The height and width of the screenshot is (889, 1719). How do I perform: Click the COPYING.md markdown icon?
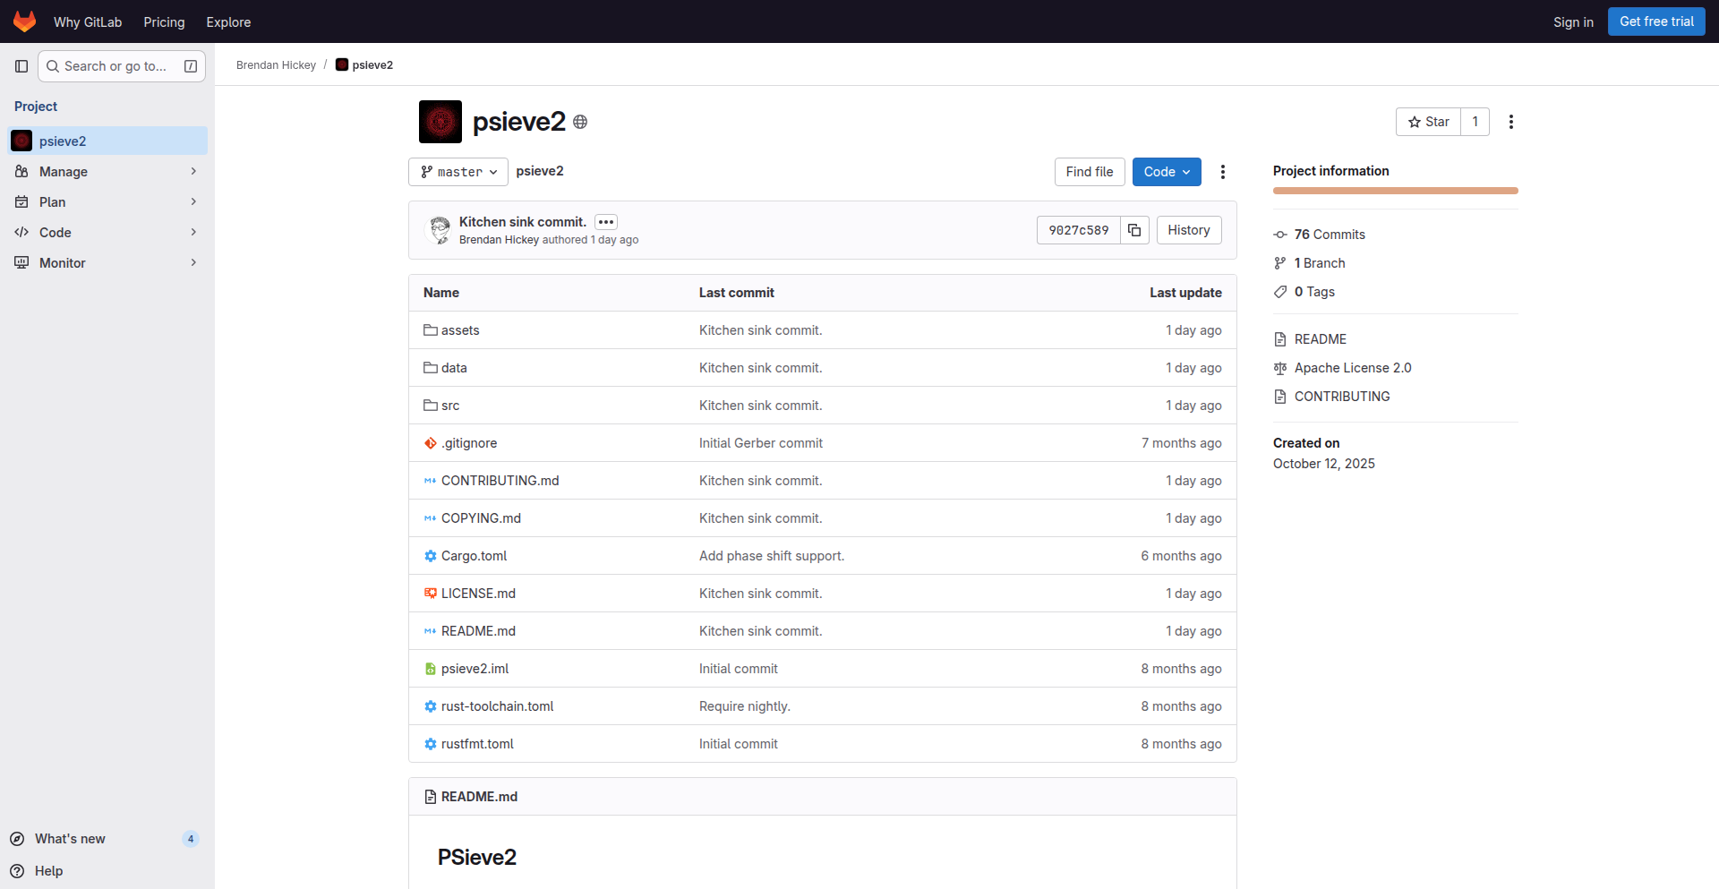tap(431, 518)
